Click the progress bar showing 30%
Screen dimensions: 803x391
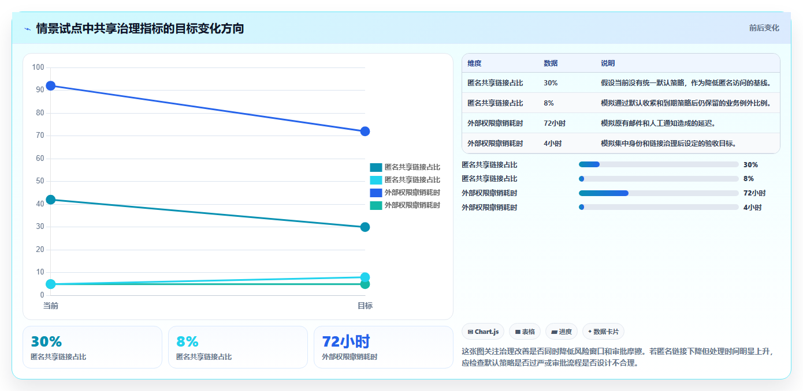pyautogui.click(x=659, y=164)
